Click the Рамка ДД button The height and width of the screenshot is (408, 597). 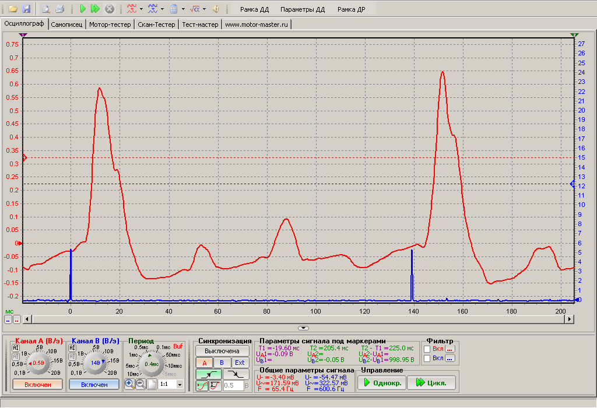pyautogui.click(x=254, y=9)
